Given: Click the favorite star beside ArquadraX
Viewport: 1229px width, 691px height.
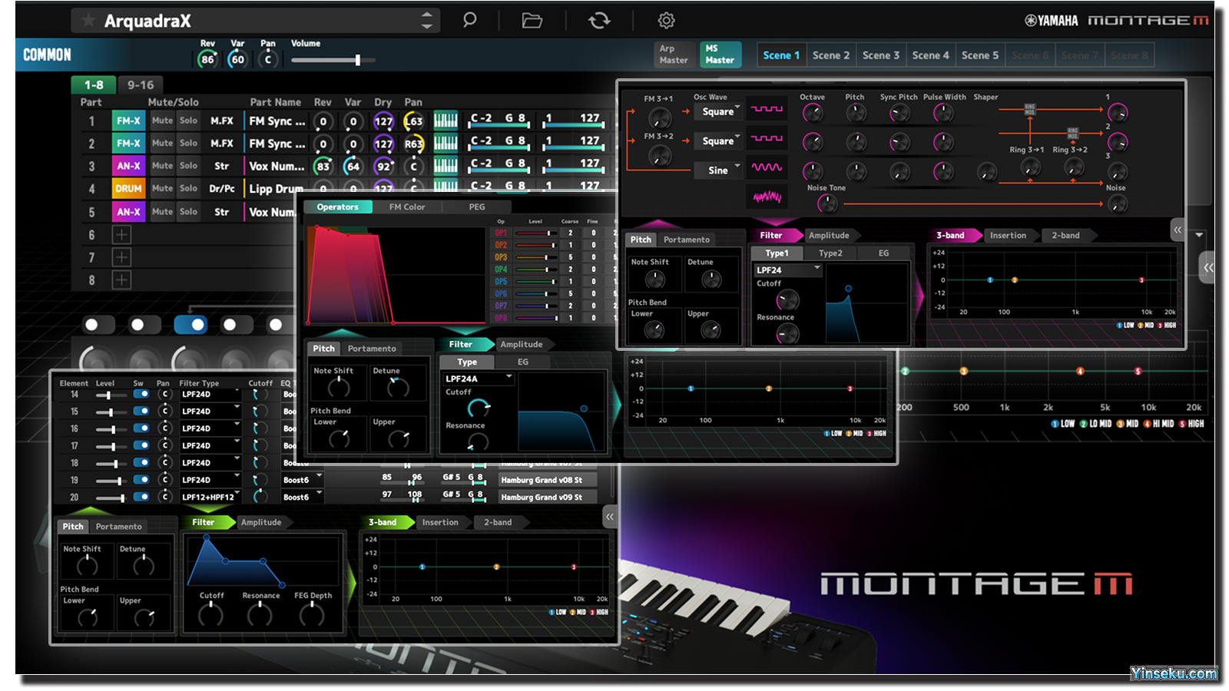Looking at the screenshot, I should pyautogui.click(x=88, y=21).
